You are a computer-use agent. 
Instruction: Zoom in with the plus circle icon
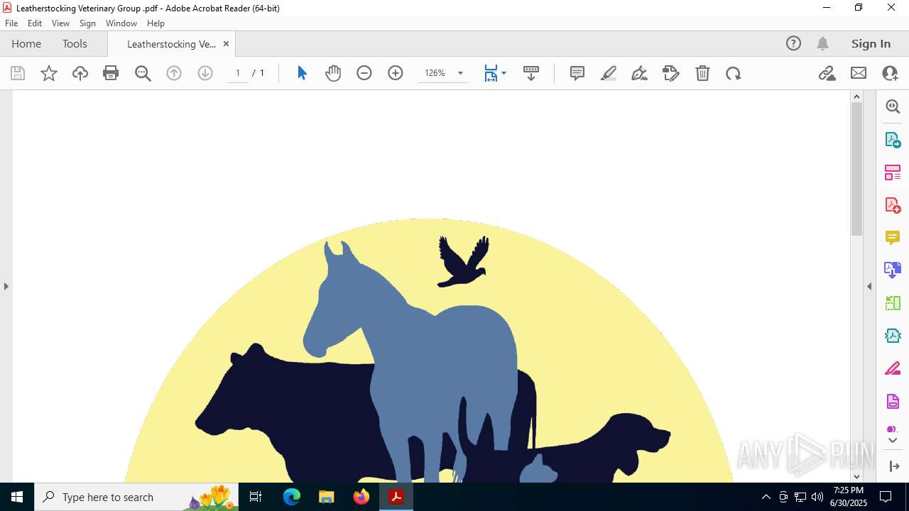(396, 73)
